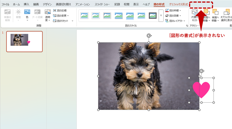232x129 pixels.
Task: Open the 色 (Color) adjustment menu
Action: tap(27, 14)
